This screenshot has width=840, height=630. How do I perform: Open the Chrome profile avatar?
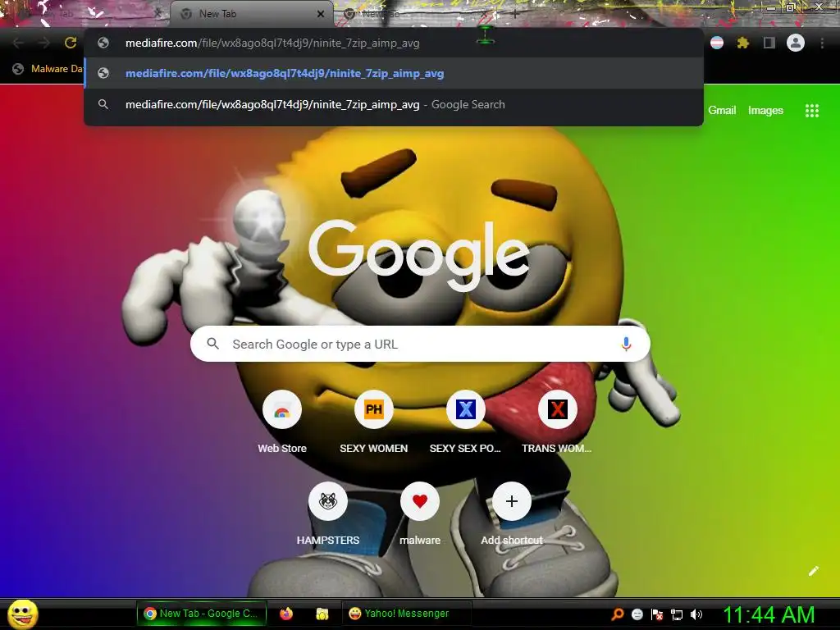(x=796, y=43)
